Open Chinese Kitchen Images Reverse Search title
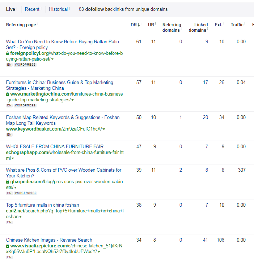This screenshot has width=254, height=260. [x=49, y=240]
